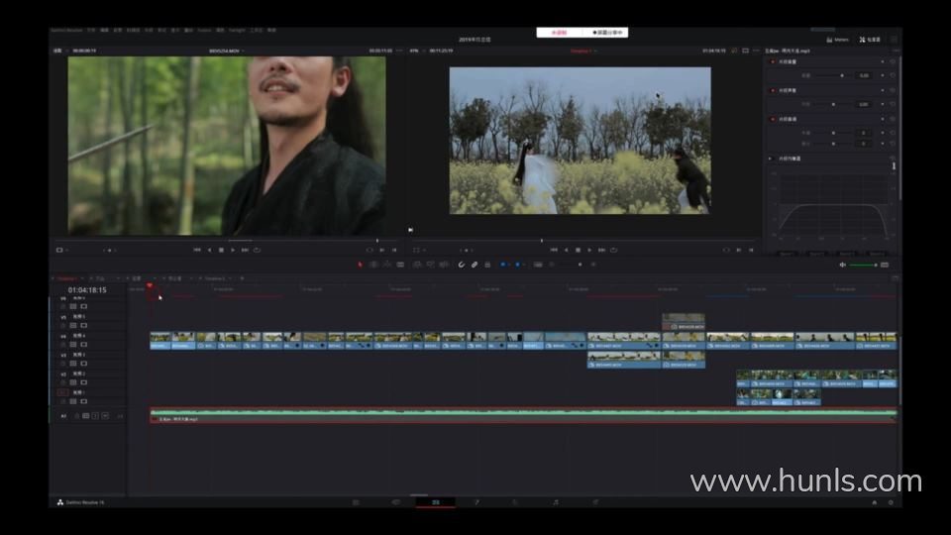Screen dimensions: 951x535
Task: Open the Fairlight page music note icon
Action: point(555,502)
